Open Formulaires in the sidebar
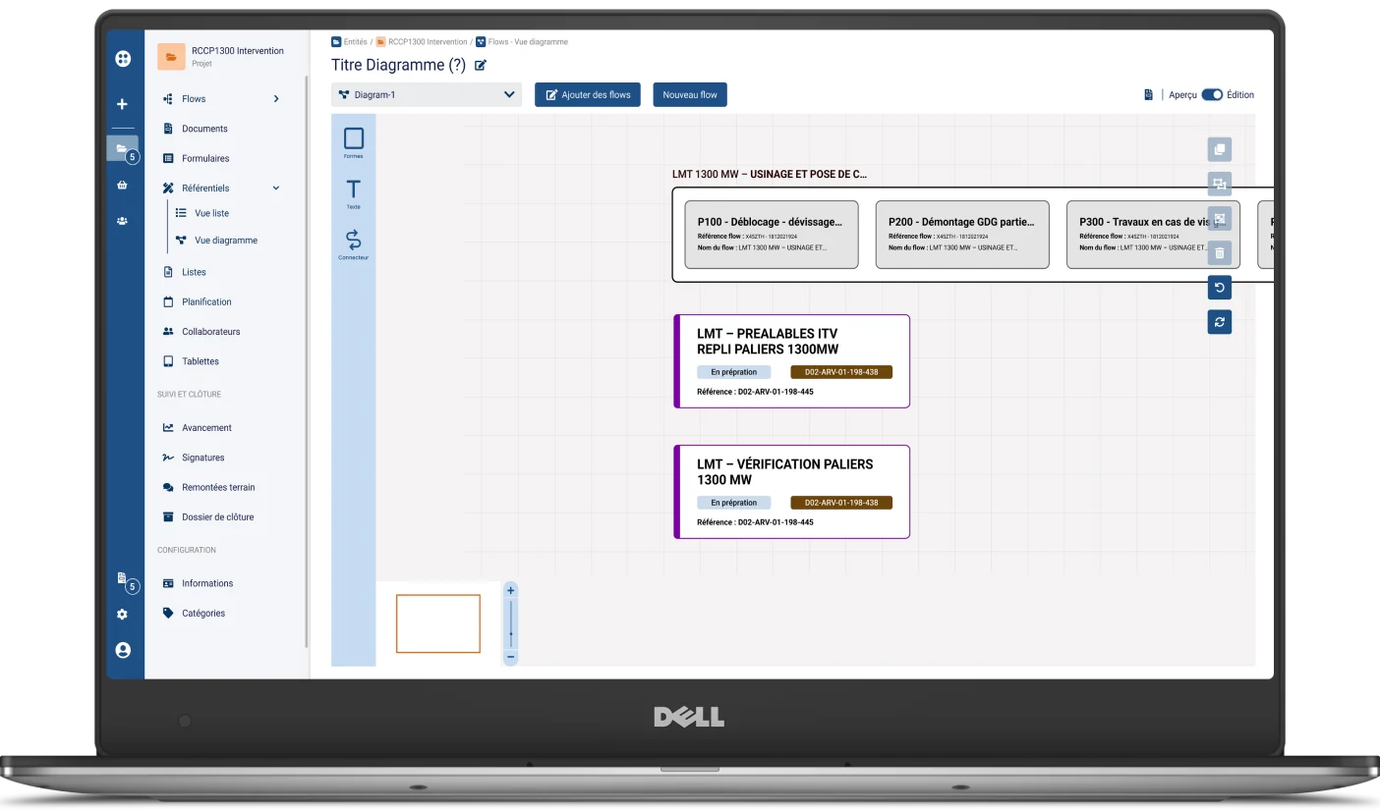 pos(205,158)
